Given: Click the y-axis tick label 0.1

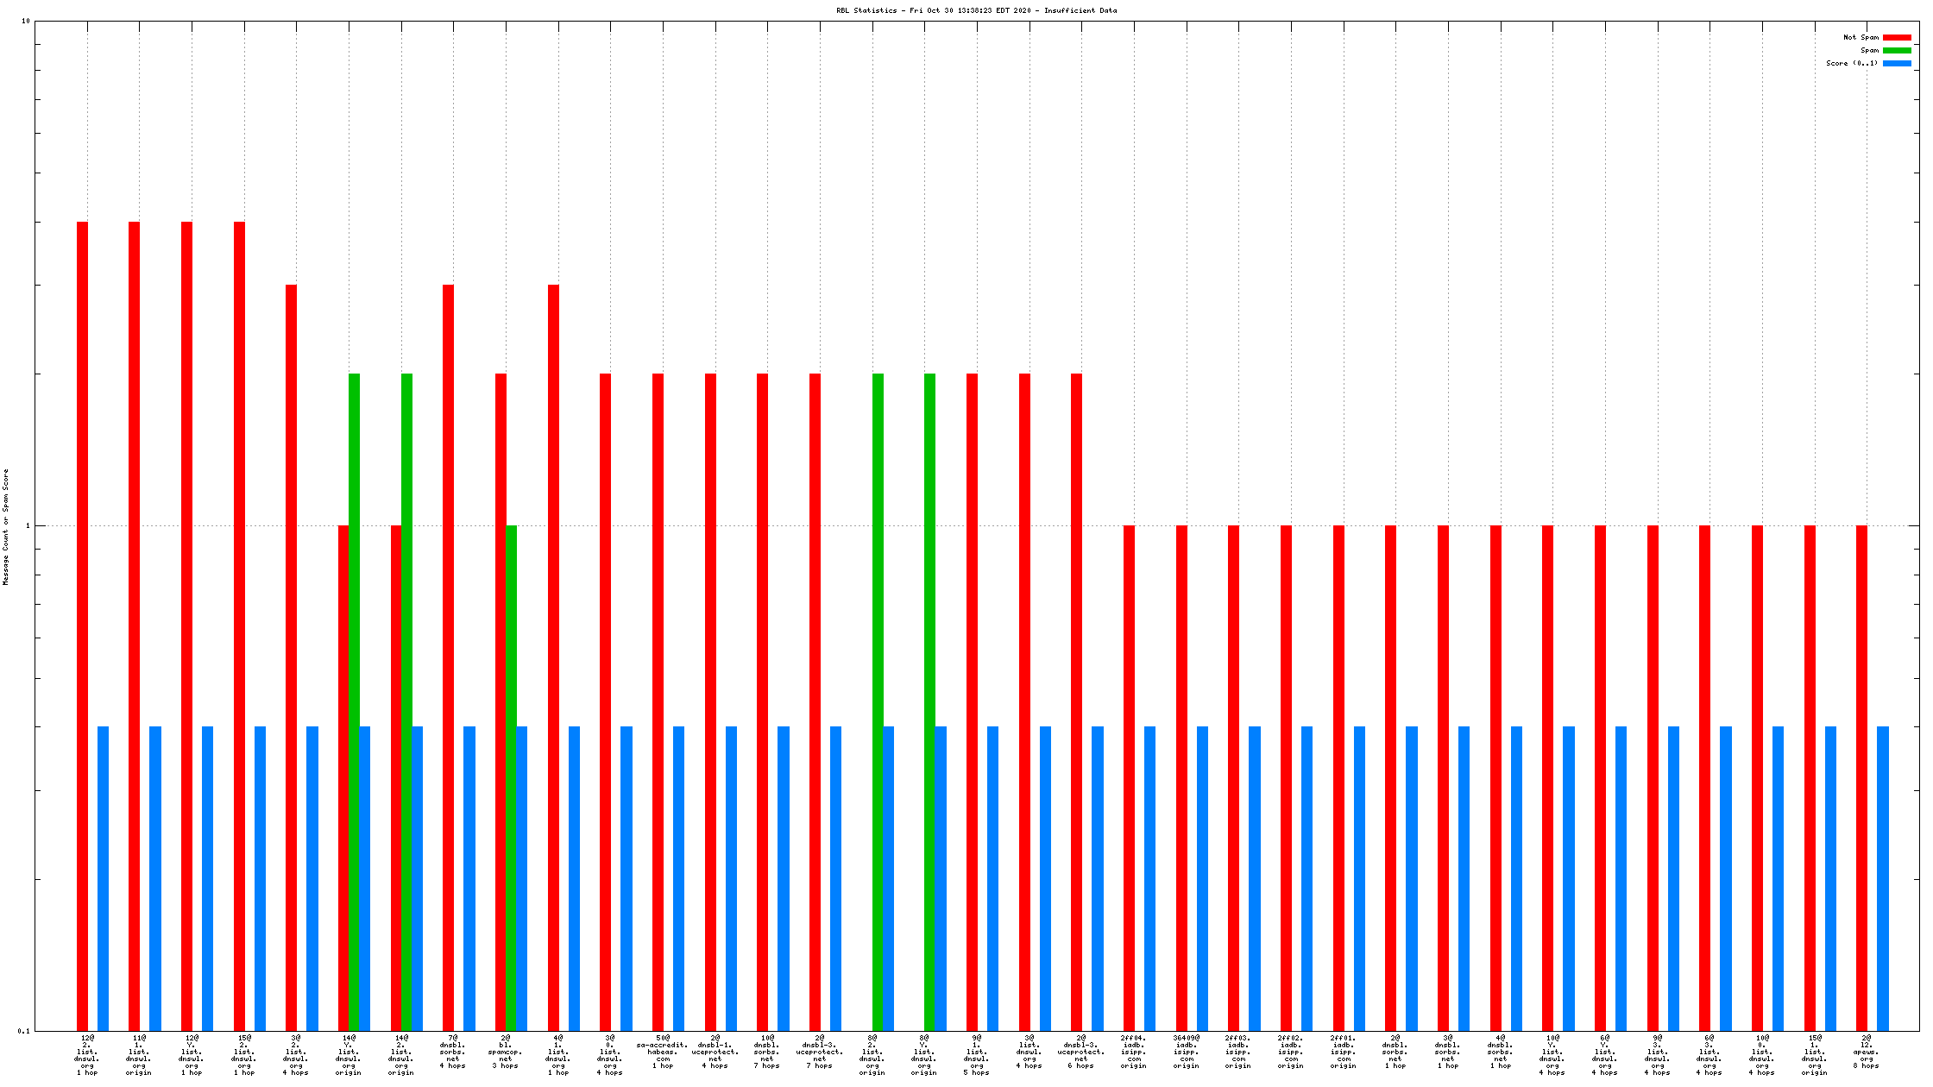Looking at the screenshot, I should 24,1030.
